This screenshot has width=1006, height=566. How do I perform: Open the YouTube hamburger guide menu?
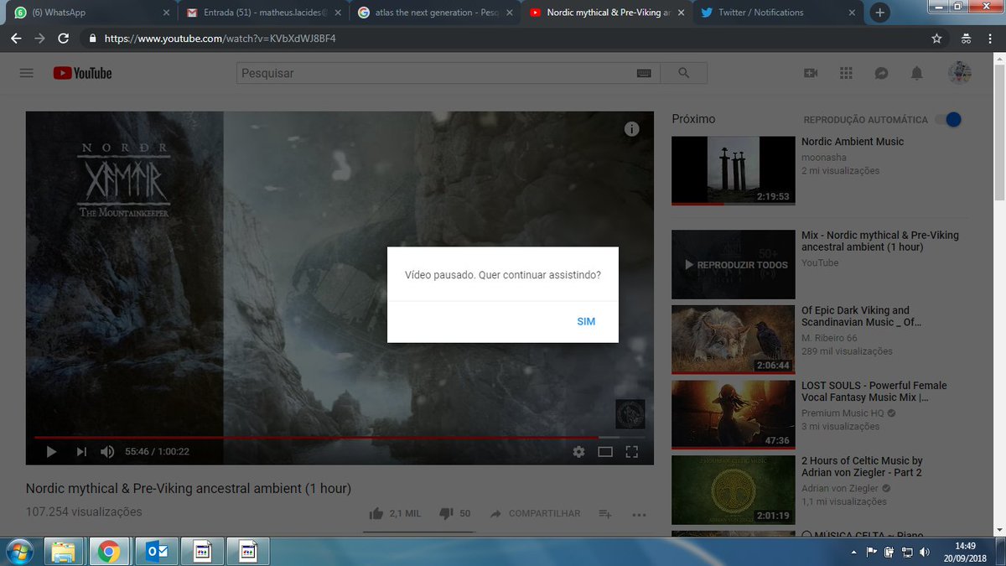click(26, 73)
